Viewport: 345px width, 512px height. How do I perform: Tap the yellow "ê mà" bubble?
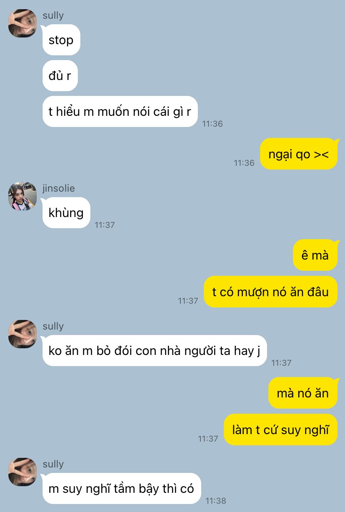pyautogui.click(x=315, y=255)
